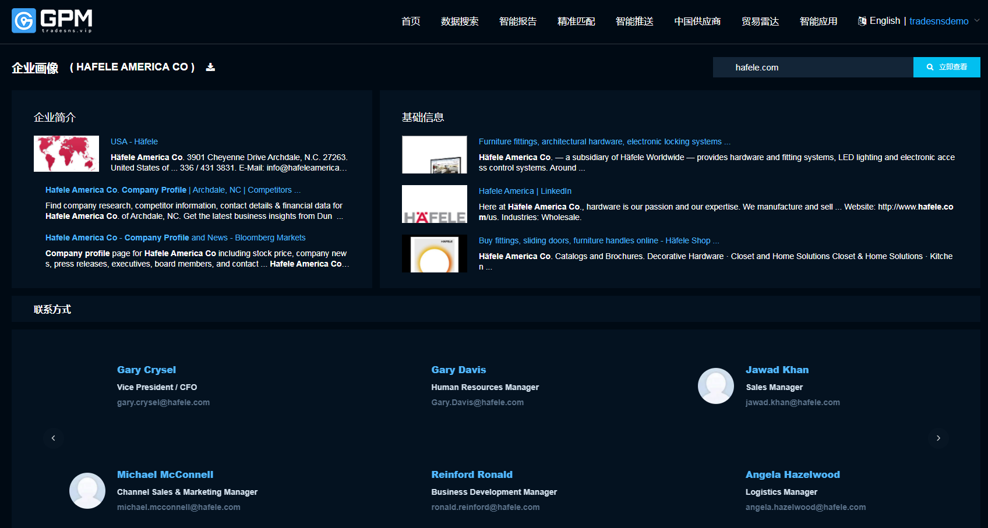Open the Bloomberg Markets company profile link
This screenshot has width=988, height=528.
click(175, 238)
